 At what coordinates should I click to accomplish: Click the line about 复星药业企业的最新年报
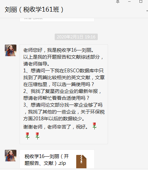pos(62,91)
